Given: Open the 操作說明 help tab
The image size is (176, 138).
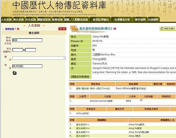Looking at the screenshot, I should (140, 20).
